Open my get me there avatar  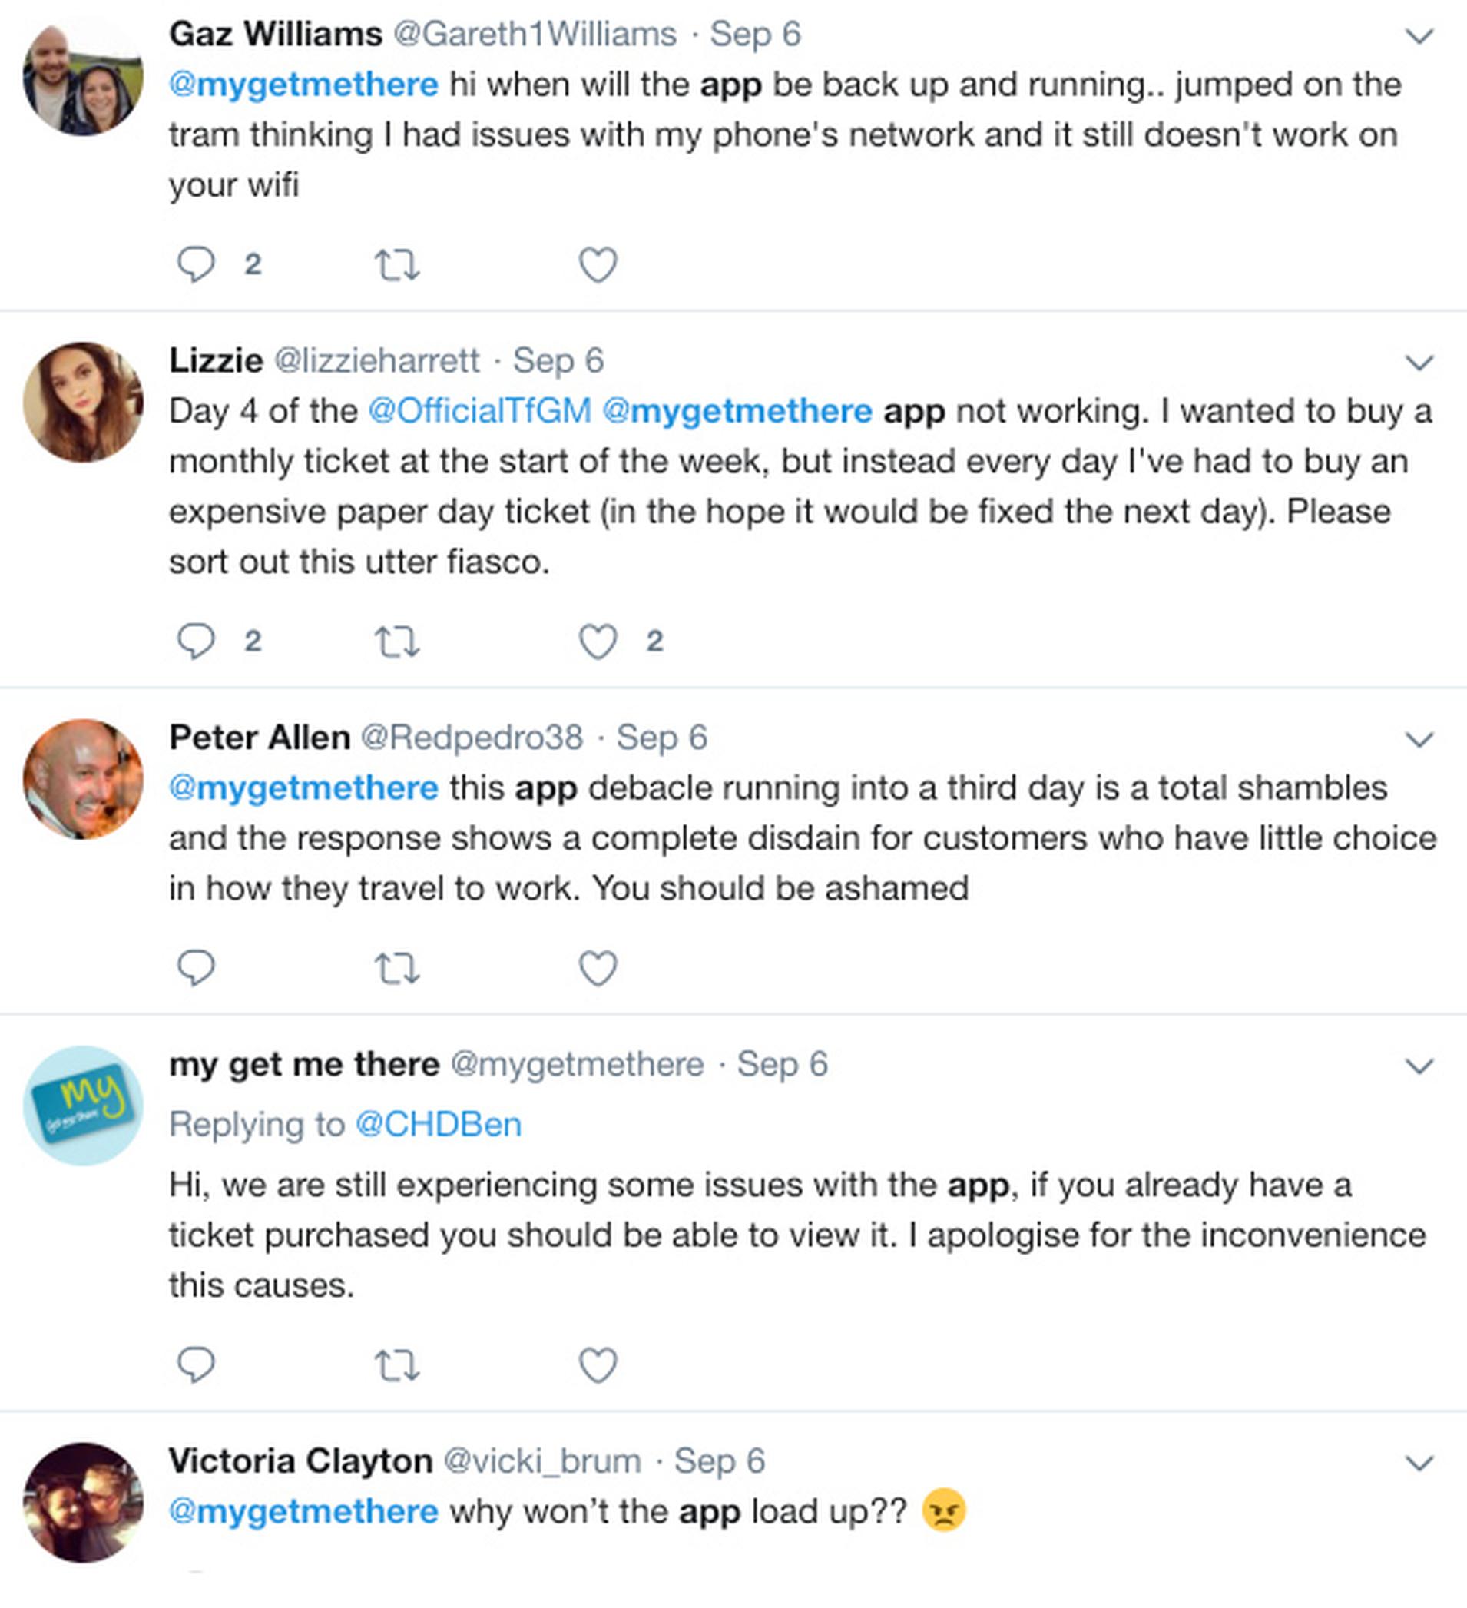coord(83,1106)
